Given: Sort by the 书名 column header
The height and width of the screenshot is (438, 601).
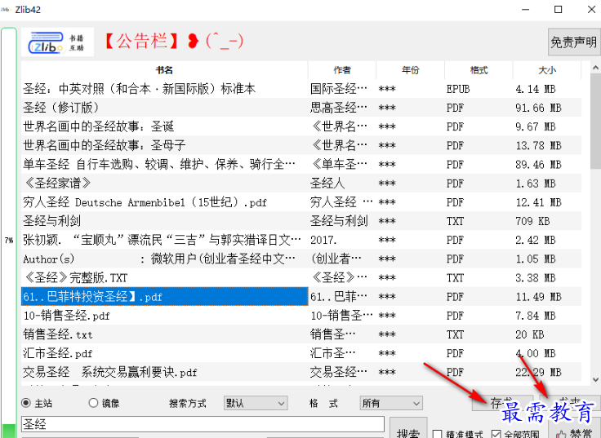Looking at the screenshot, I should pyautogui.click(x=164, y=70).
